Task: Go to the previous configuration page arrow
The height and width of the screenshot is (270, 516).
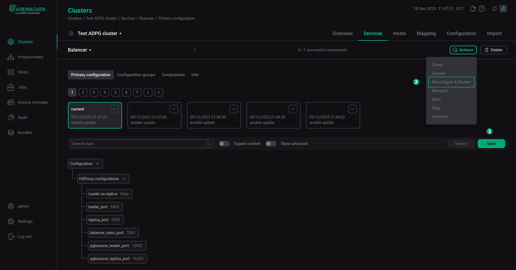Action: click(148, 92)
